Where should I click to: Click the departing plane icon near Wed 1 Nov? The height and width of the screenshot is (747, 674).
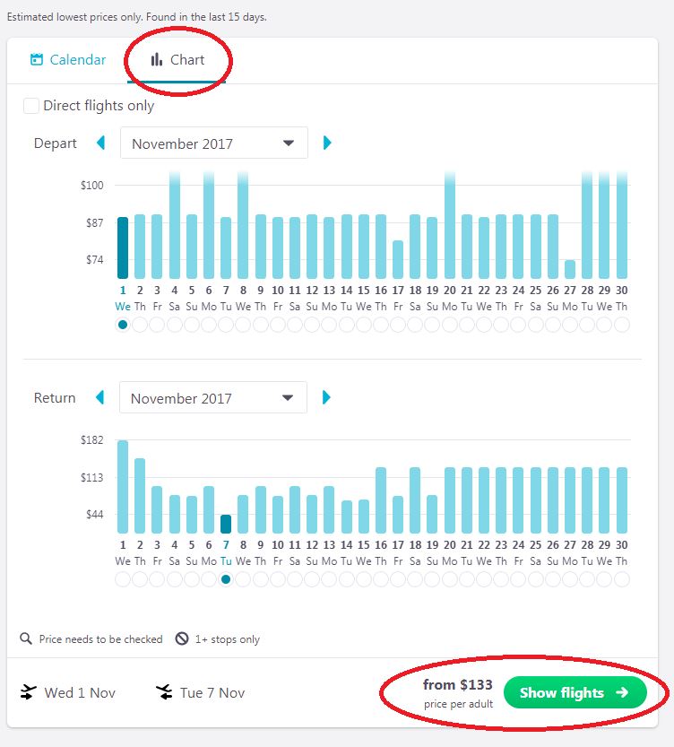(x=28, y=692)
